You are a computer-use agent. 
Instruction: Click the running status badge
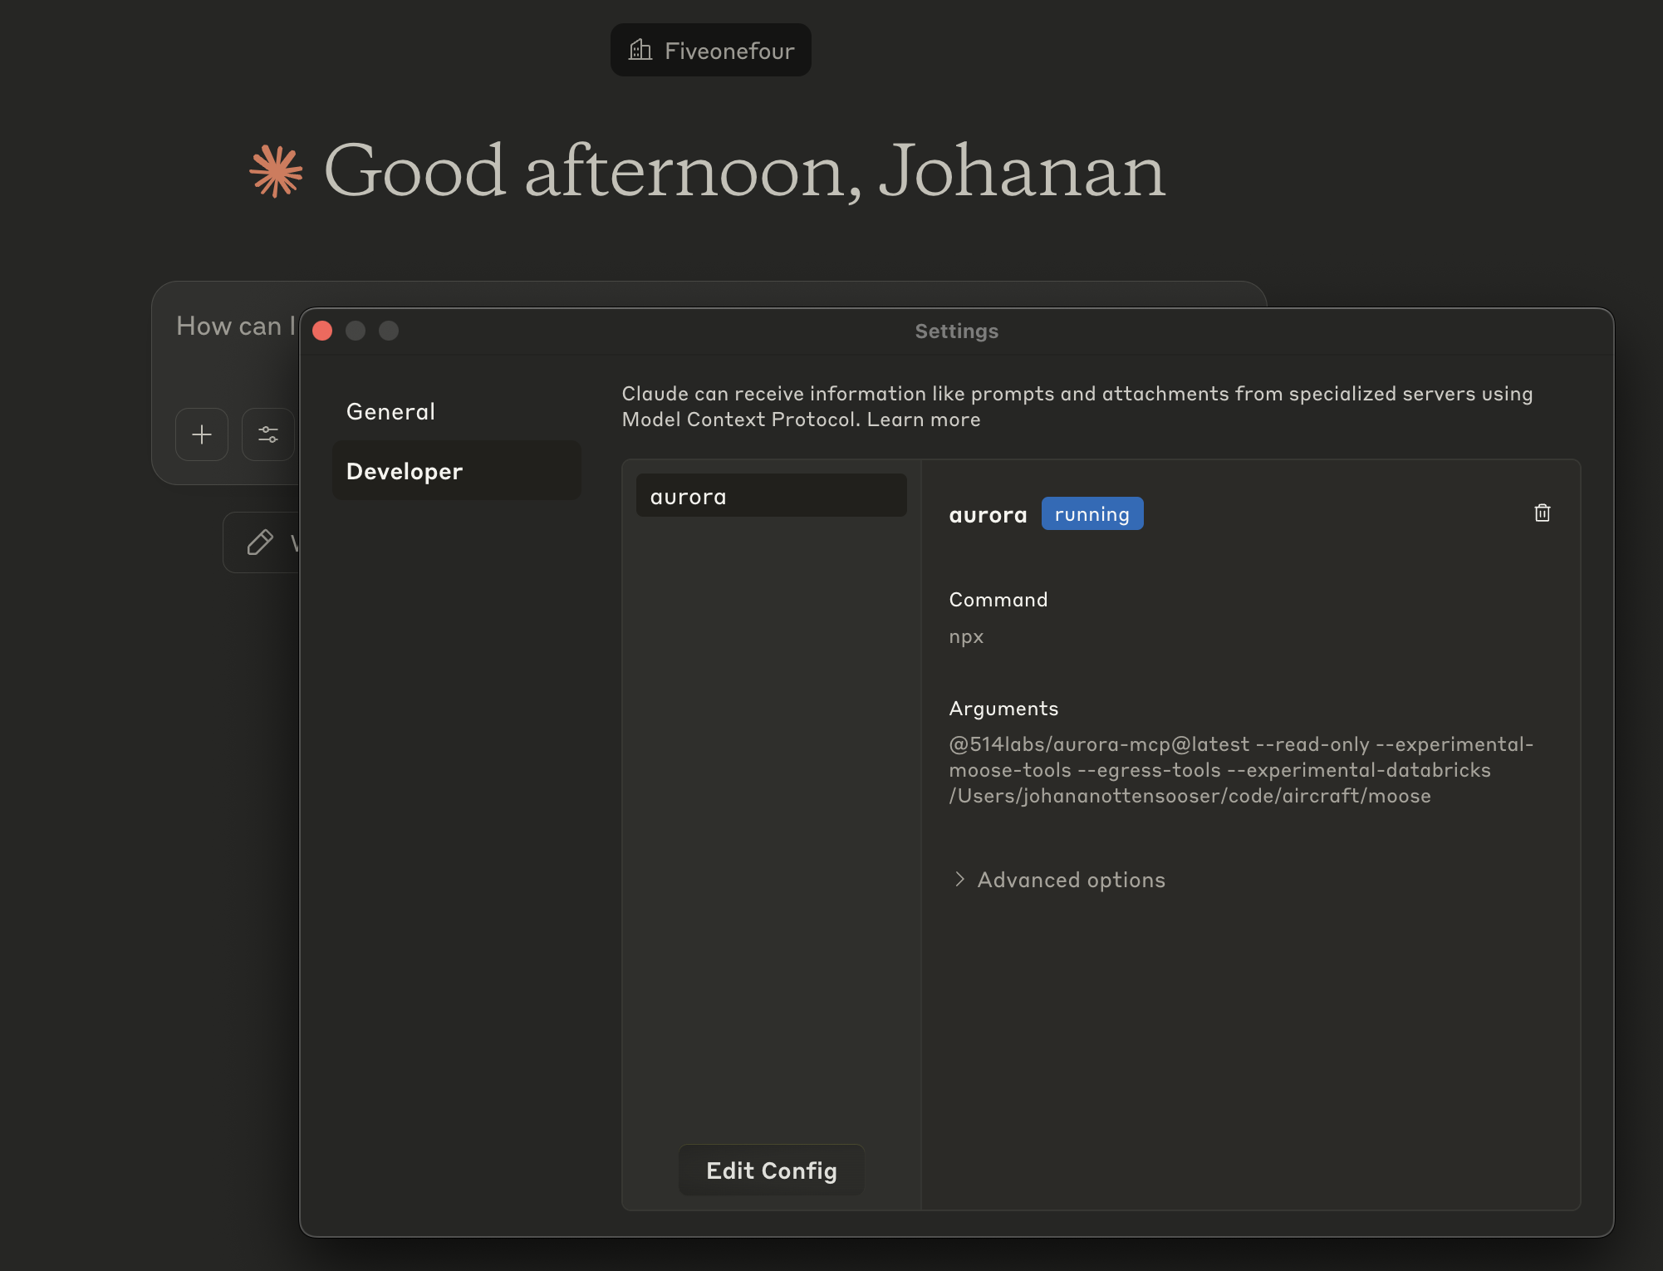[x=1092, y=514]
